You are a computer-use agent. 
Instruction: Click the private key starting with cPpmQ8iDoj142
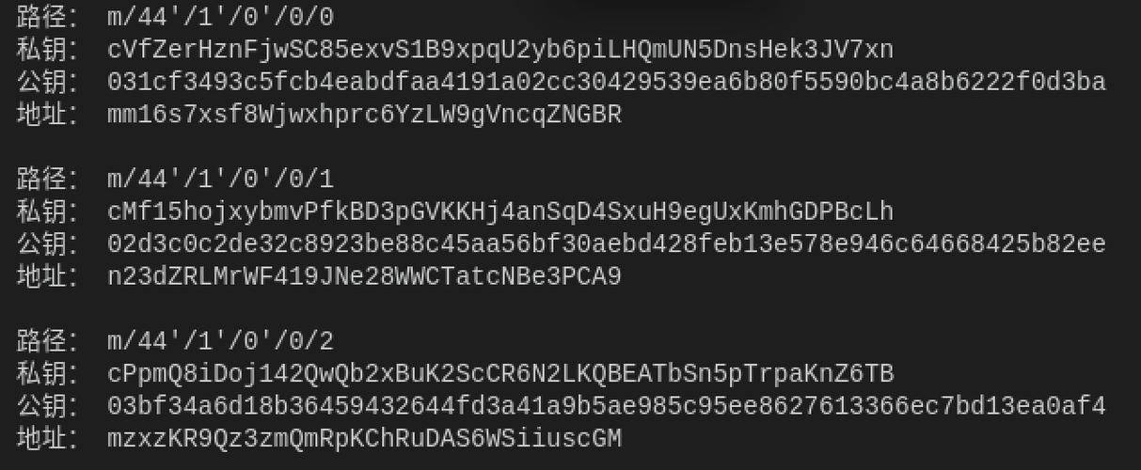pos(500,374)
